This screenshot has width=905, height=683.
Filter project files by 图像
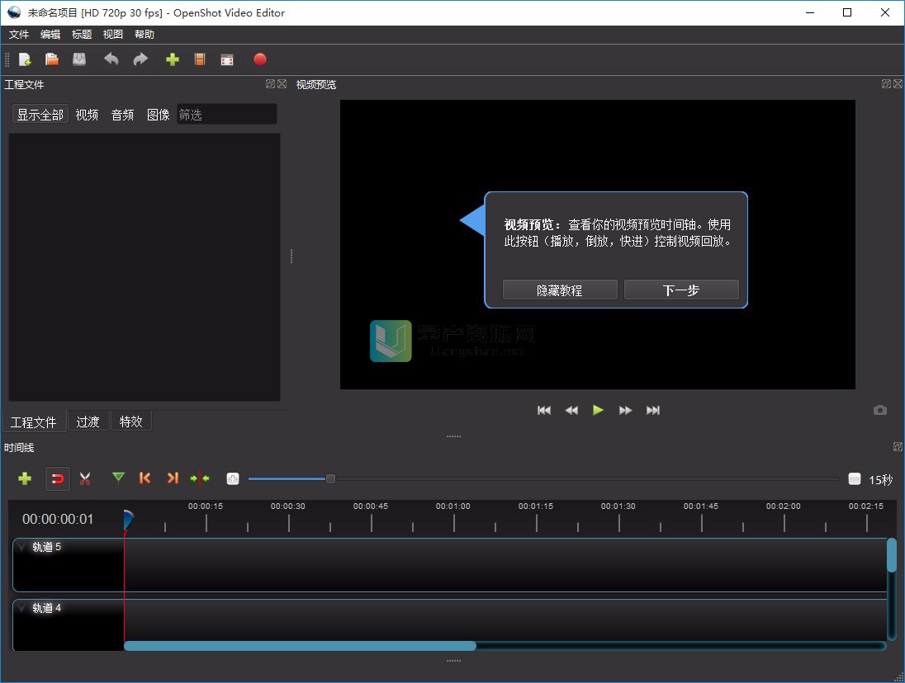(x=159, y=115)
